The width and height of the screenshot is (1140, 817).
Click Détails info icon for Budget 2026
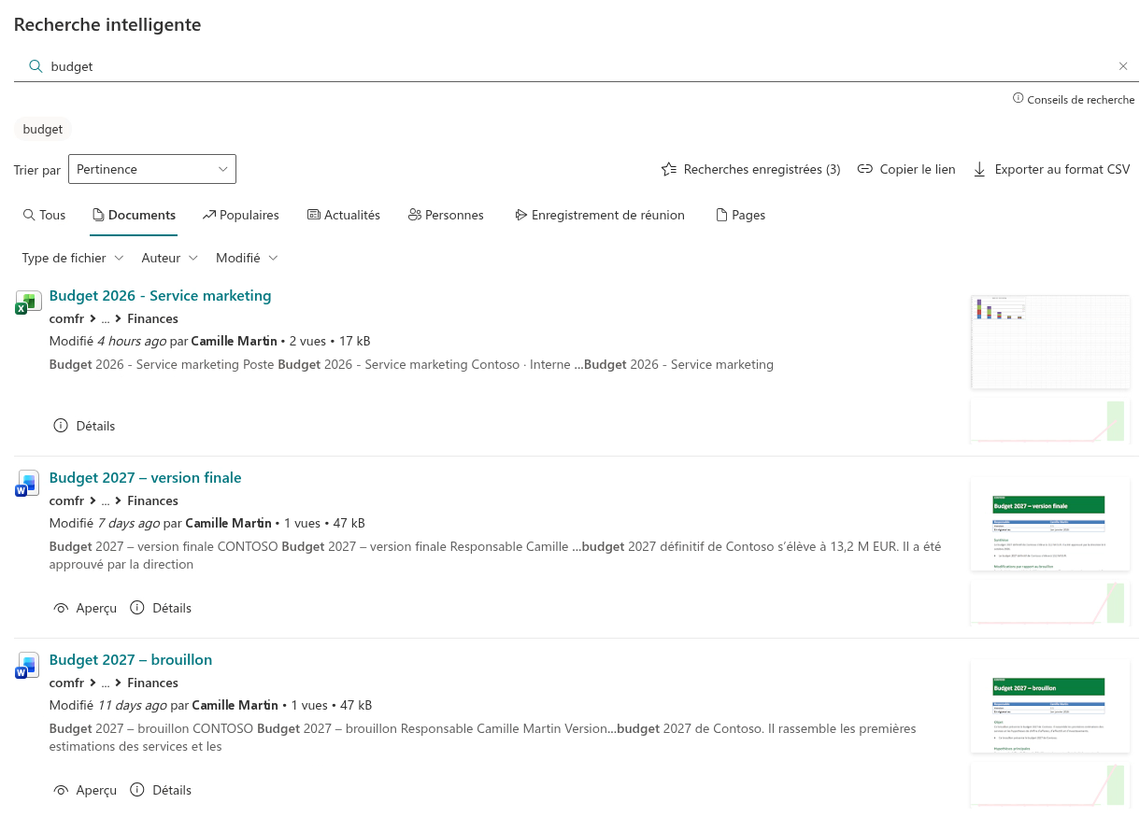coord(61,426)
